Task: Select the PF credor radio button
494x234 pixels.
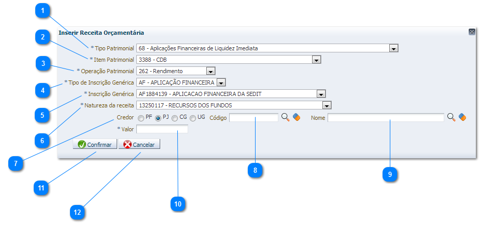Action: [x=141, y=118]
